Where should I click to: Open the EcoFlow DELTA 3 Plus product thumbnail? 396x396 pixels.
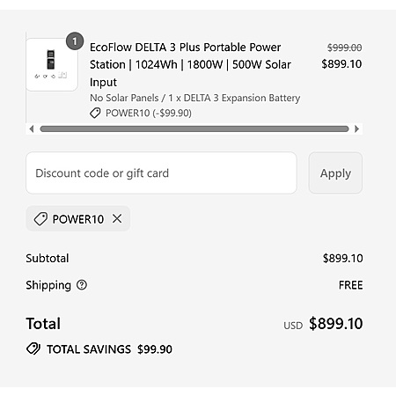(52, 64)
